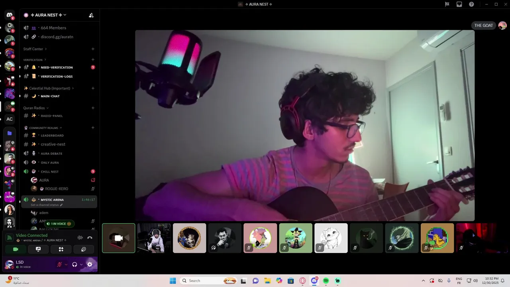Image resolution: width=510 pixels, height=287 pixels.
Task: Open Spotify from the taskbar
Action: click(326, 281)
